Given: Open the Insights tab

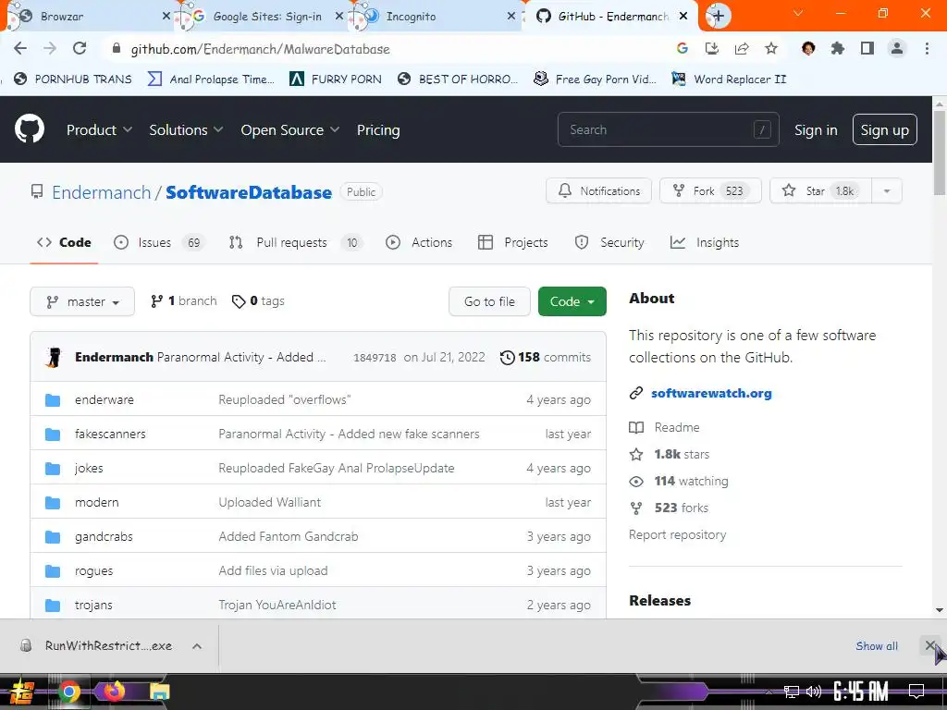Looking at the screenshot, I should click(705, 242).
